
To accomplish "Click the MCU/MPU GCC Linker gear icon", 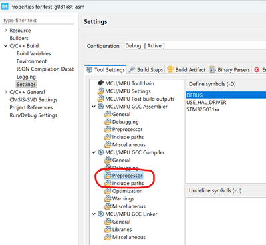I will pos(101,214).
